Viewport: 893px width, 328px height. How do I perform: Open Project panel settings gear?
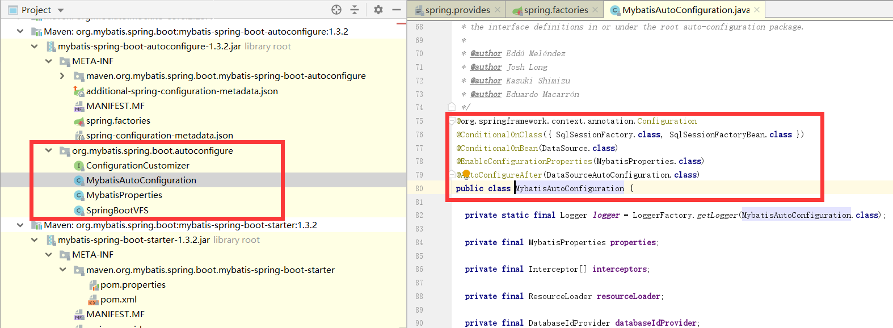[x=378, y=10]
